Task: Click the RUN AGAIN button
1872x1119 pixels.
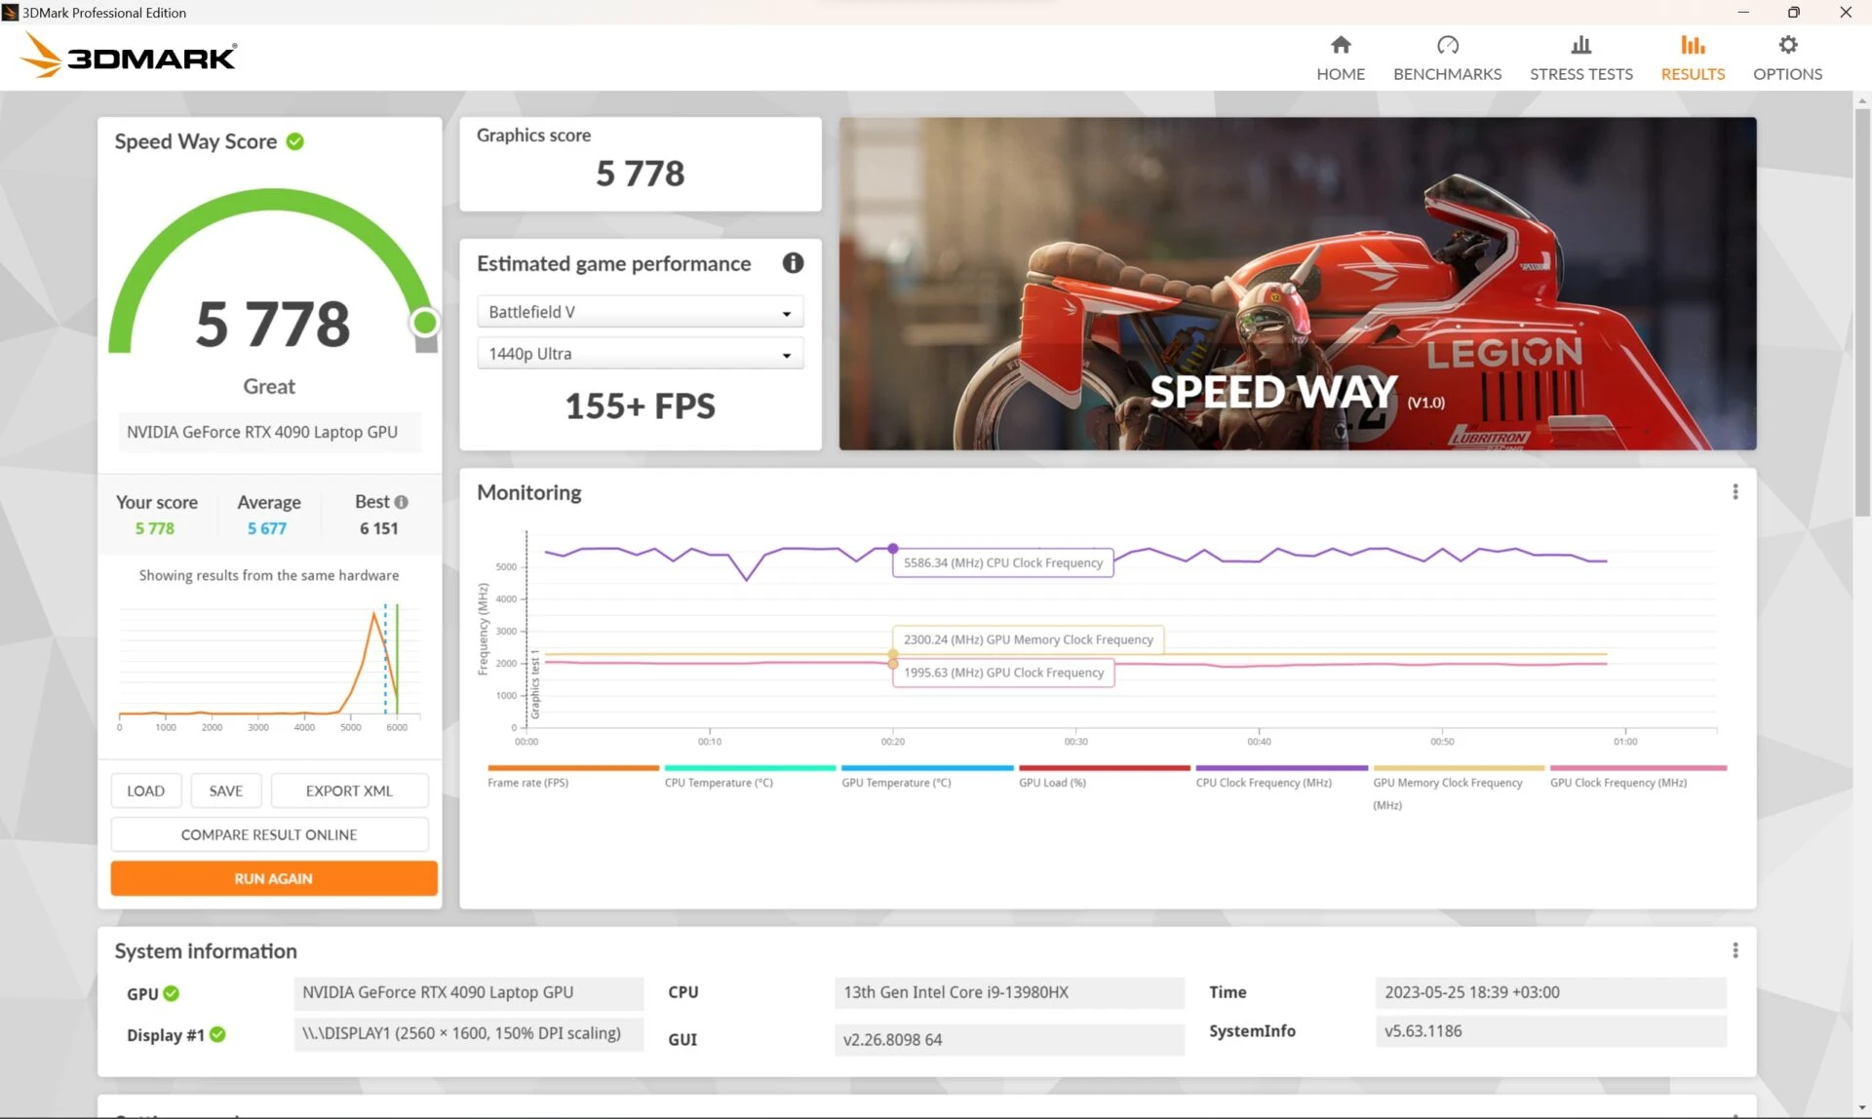Action: click(274, 878)
